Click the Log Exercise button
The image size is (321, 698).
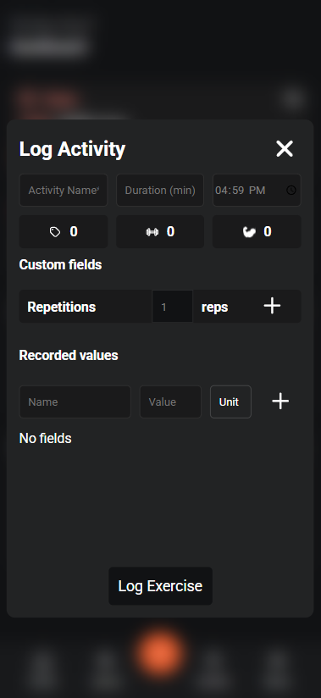click(x=160, y=586)
